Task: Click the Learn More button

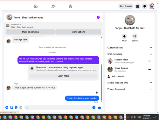Action: click(x=63, y=76)
